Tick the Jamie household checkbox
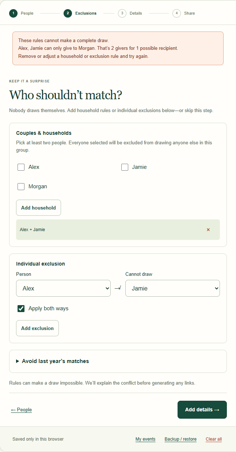This screenshot has width=236, height=452. [x=125, y=167]
